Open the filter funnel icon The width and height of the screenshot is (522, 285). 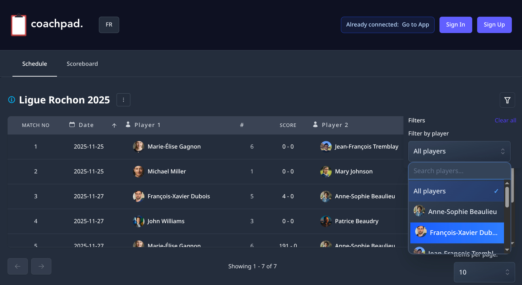click(x=507, y=100)
